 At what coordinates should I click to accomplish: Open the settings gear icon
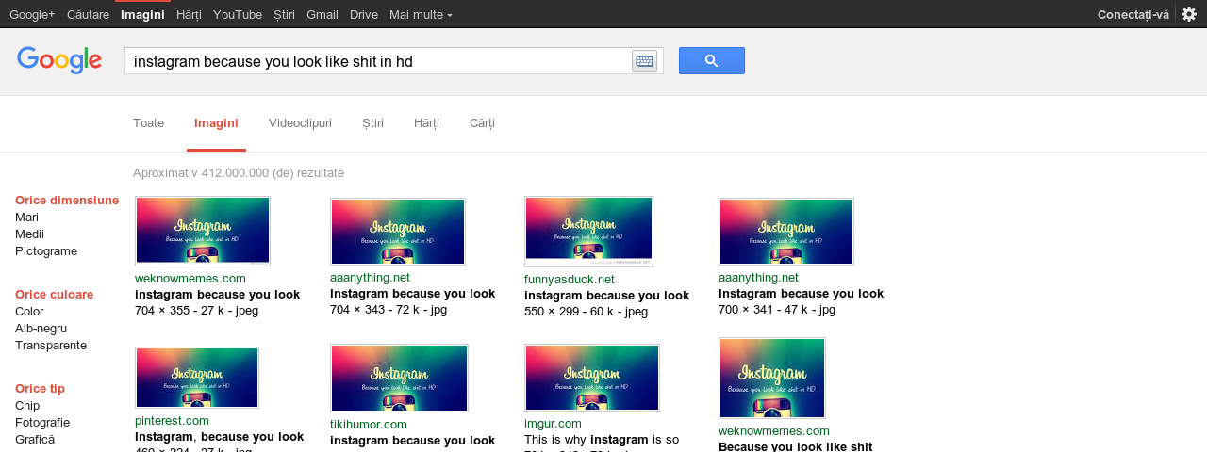pos(1189,14)
